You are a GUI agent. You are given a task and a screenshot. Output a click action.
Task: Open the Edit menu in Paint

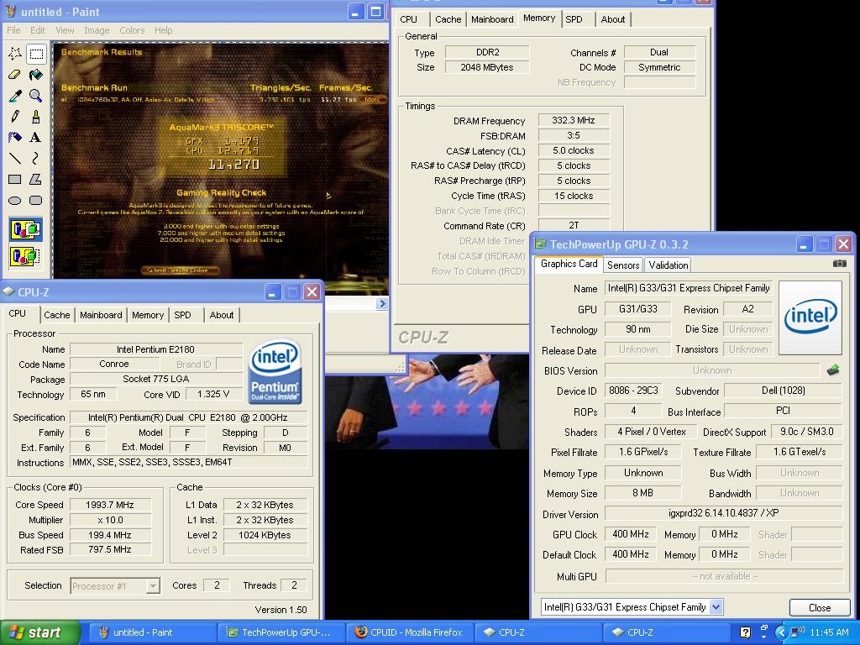pos(38,30)
